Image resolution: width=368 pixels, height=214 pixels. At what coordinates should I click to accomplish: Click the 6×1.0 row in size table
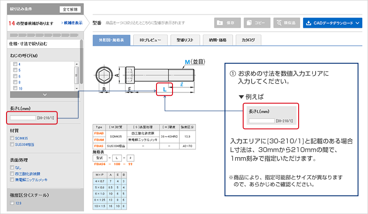click(x=110, y=194)
